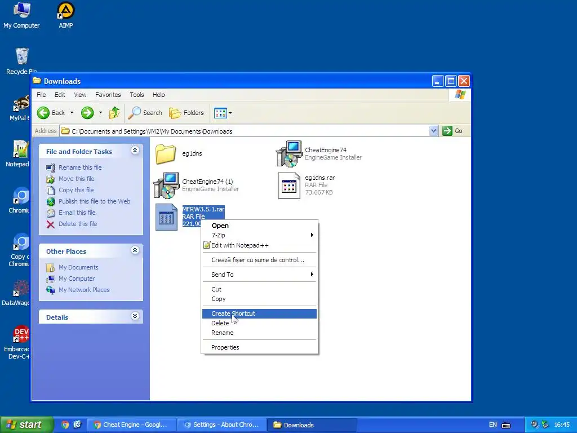This screenshot has height=433, width=577.
Task: Toggle the Folders pane button
Action: point(187,113)
